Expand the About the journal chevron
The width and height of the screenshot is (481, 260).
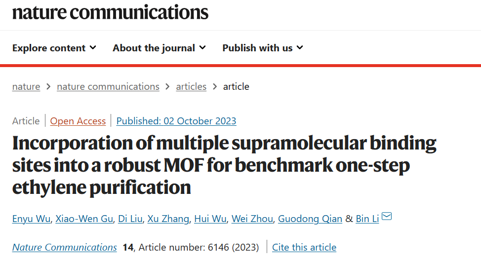pyautogui.click(x=202, y=48)
